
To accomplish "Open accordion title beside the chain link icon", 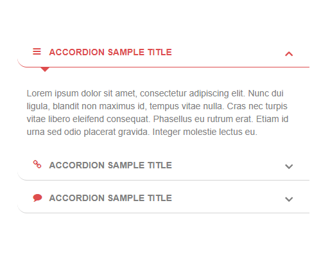I will (110, 165).
